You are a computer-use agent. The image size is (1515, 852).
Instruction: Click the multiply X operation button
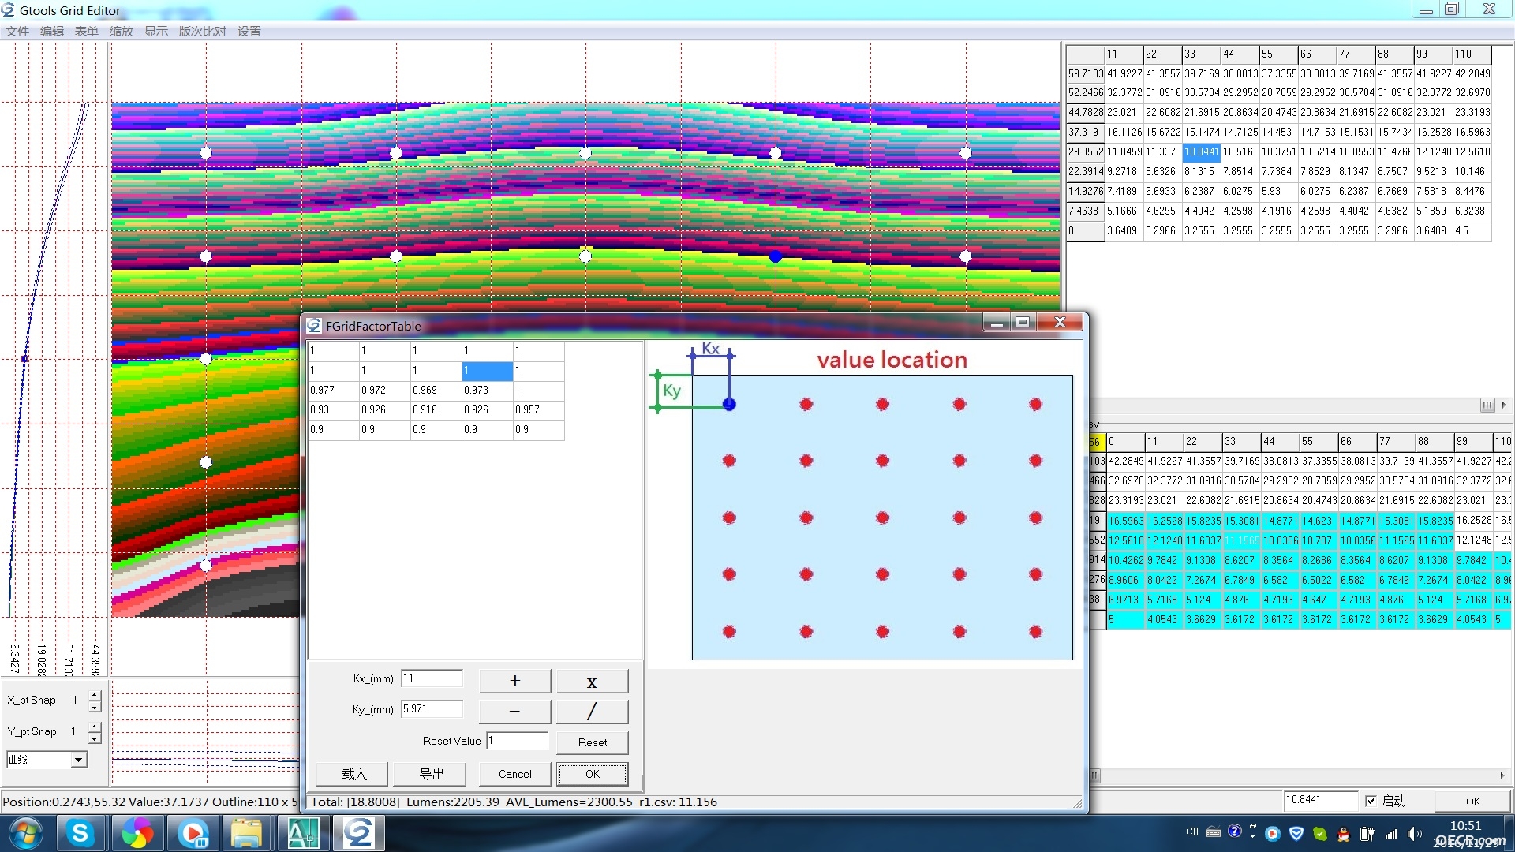(x=592, y=681)
